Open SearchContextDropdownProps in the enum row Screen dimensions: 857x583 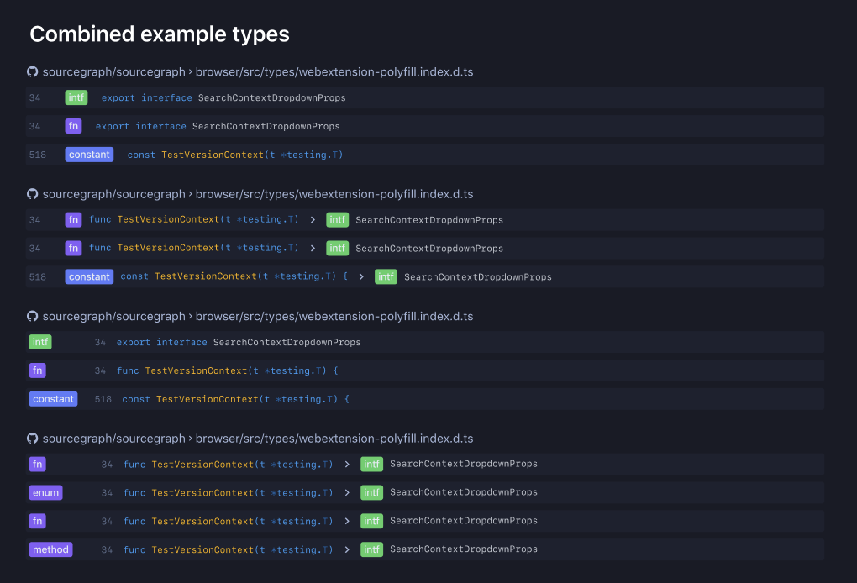tap(464, 492)
